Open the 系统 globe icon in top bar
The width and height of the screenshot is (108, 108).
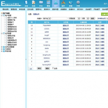[x=26, y=2]
